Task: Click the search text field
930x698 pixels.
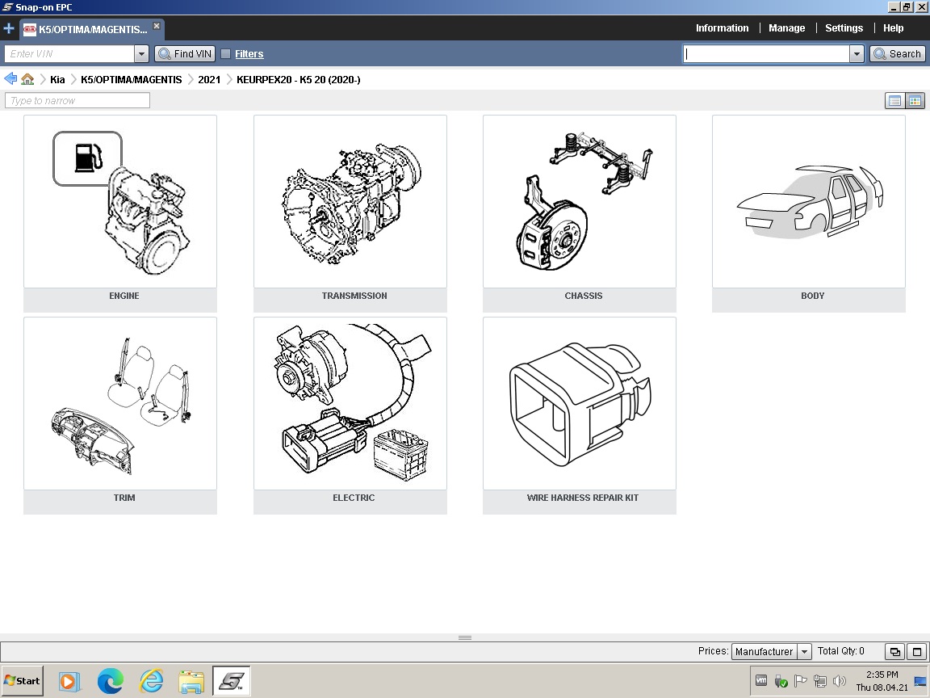Action: 766,54
